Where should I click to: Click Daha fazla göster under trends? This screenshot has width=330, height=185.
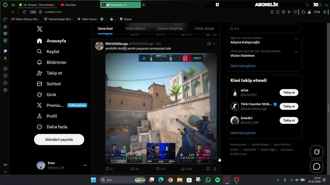tap(243, 66)
